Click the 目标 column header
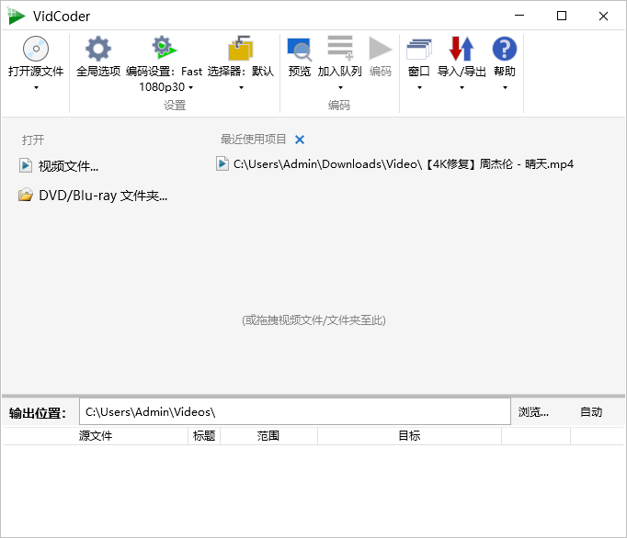This screenshot has width=627, height=538. [409, 436]
